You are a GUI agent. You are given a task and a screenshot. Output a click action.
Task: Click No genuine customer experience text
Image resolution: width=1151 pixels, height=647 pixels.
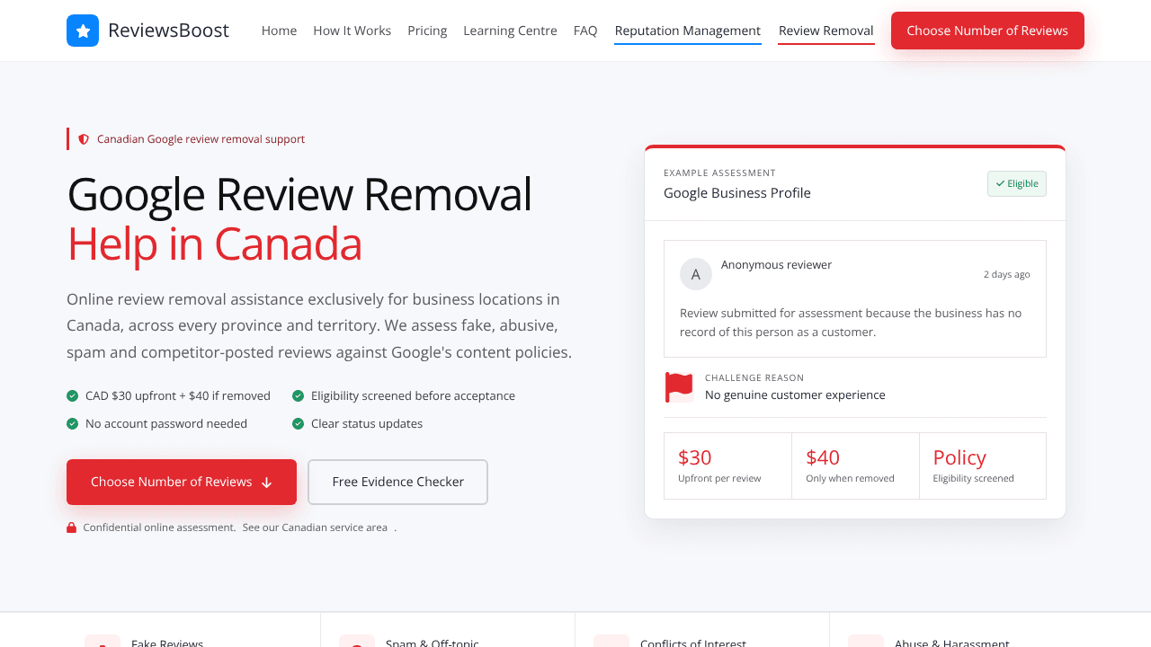795,394
